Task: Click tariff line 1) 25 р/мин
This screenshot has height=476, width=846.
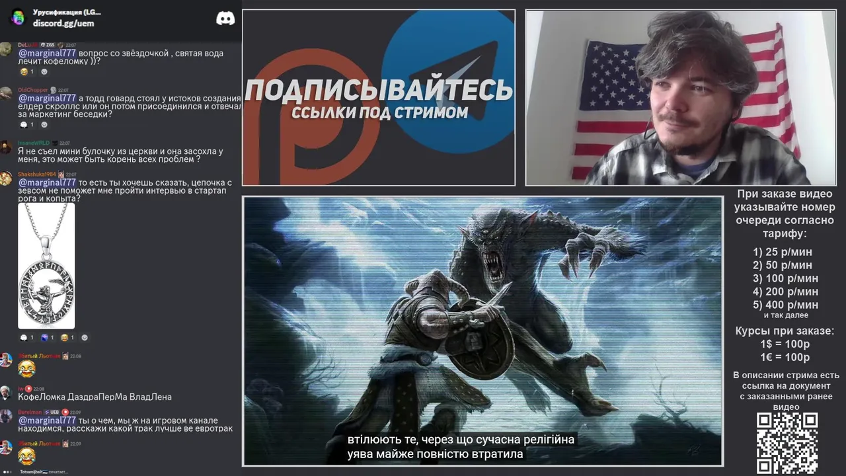Action: click(783, 252)
